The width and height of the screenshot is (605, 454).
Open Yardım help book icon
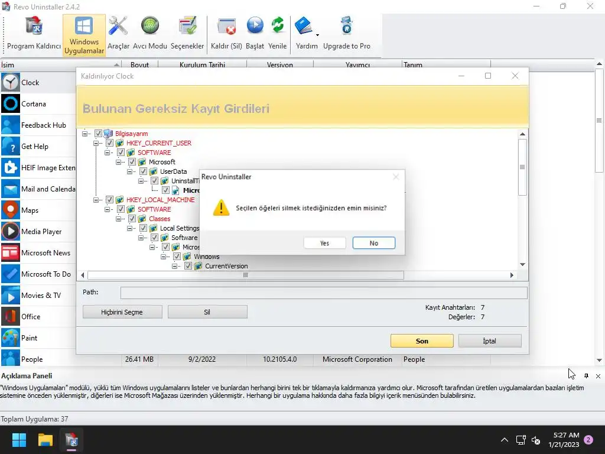pos(304,26)
